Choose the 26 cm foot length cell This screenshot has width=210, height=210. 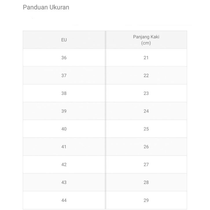click(x=146, y=147)
